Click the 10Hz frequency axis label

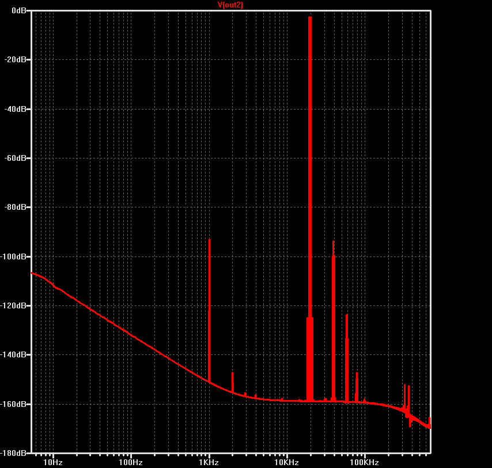(x=53, y=462)
